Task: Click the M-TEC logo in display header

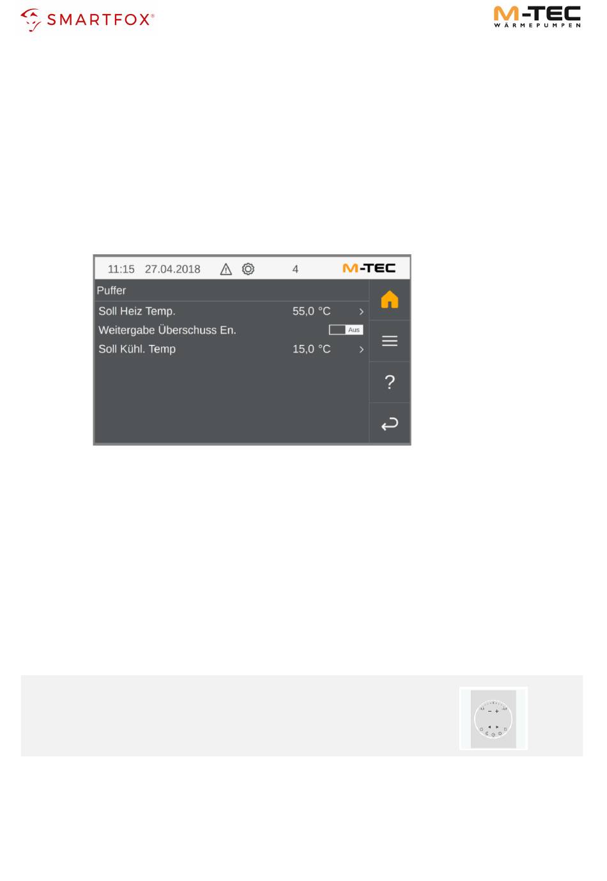Action: [x=369, y=268]
